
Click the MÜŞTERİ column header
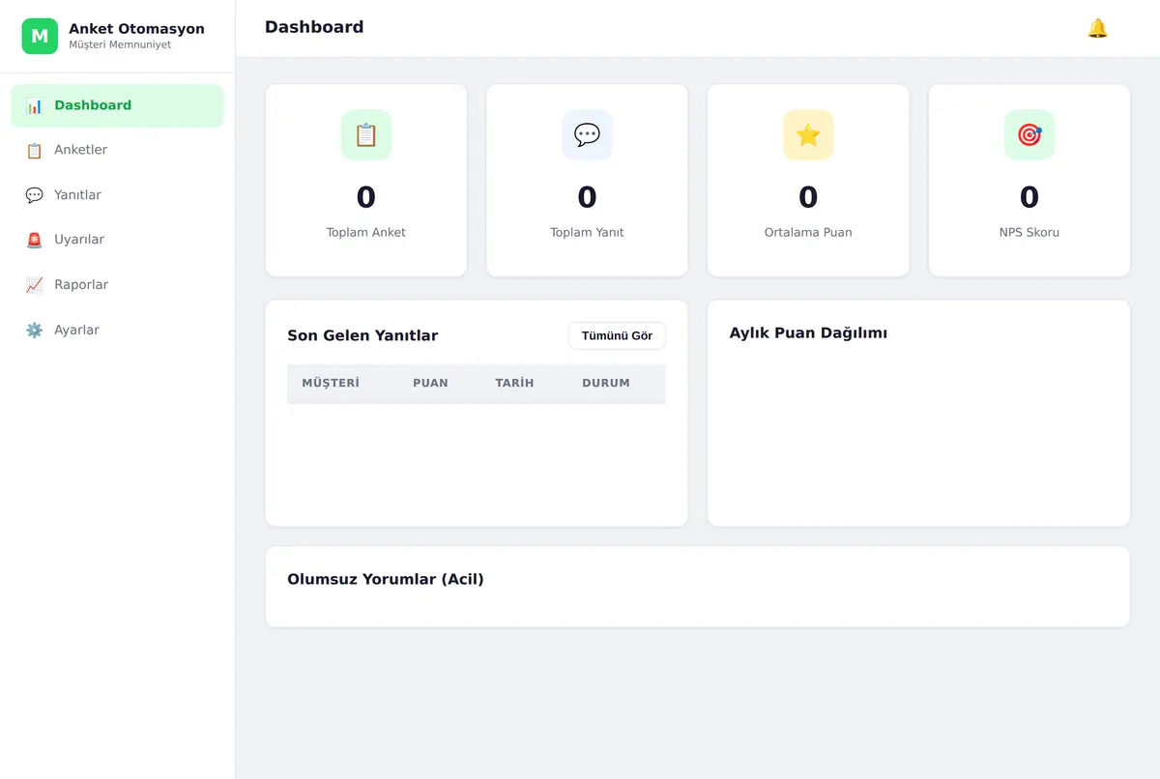pos(331,383)
